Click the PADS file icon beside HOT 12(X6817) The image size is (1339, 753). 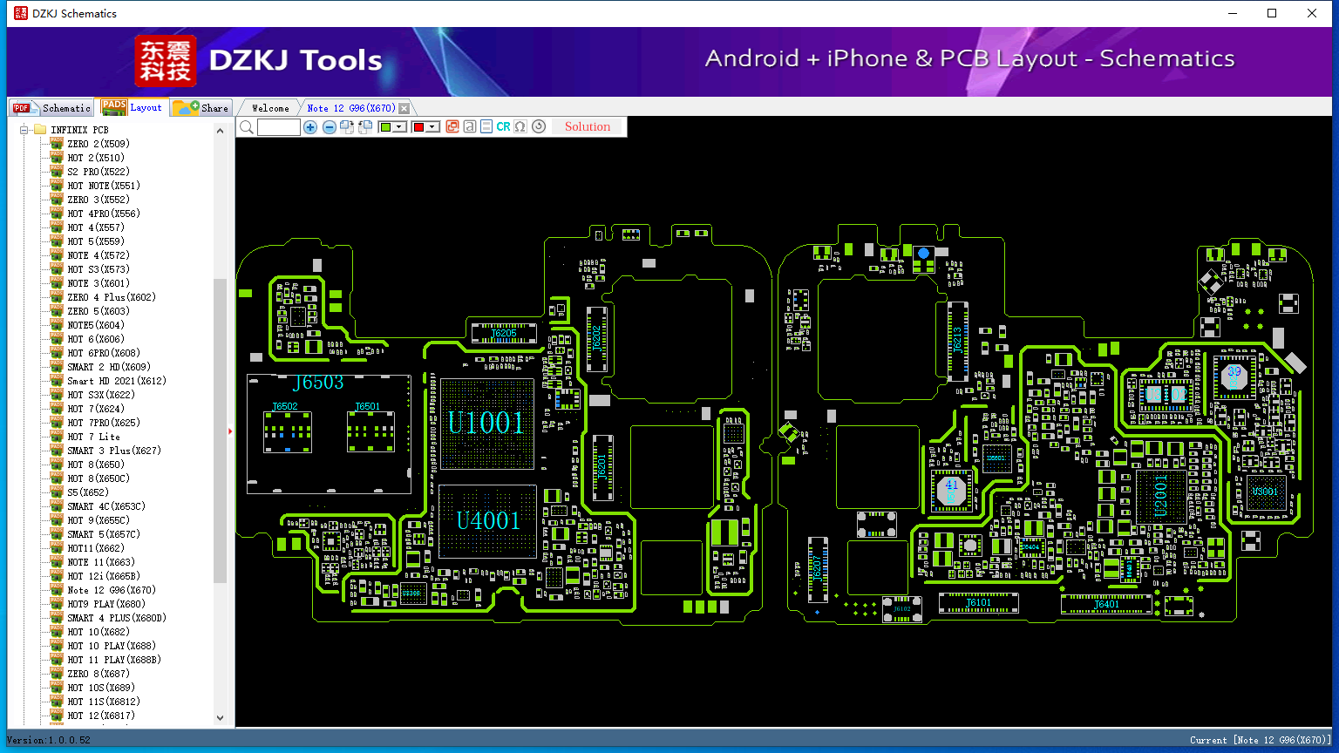pos(57,716)
